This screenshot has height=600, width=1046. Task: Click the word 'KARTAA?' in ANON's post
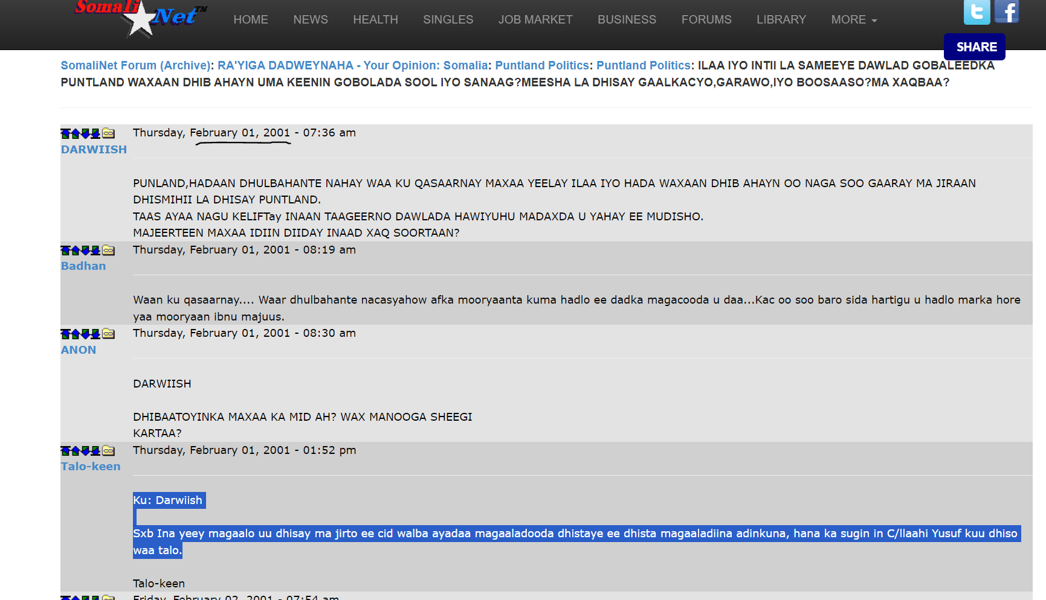[157, 433]
